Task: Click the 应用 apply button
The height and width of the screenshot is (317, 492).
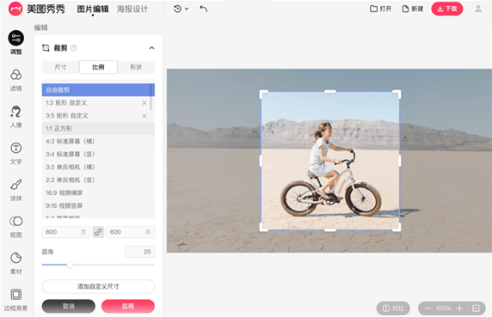Action: [x=128, y=307]
